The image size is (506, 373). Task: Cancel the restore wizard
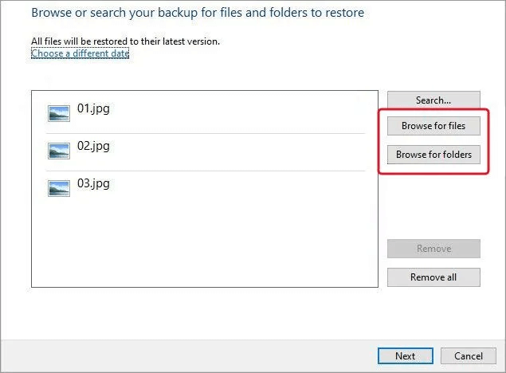coord(469,356)
